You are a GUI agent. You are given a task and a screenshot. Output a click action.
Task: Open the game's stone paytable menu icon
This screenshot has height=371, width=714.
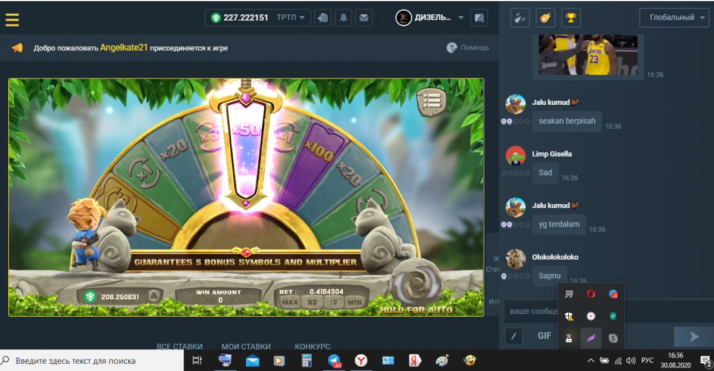pos(431,102)
